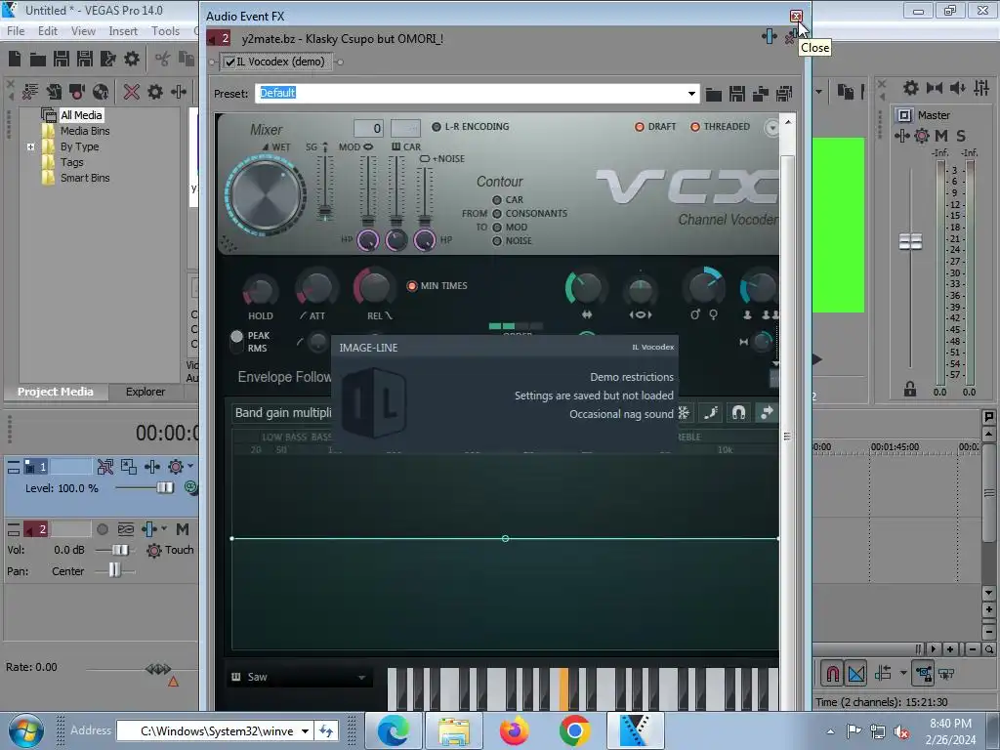1000x750 pixels.
Task: Open Track 1 automation settings dropdown arrow
Action: [x=190, y=467]
